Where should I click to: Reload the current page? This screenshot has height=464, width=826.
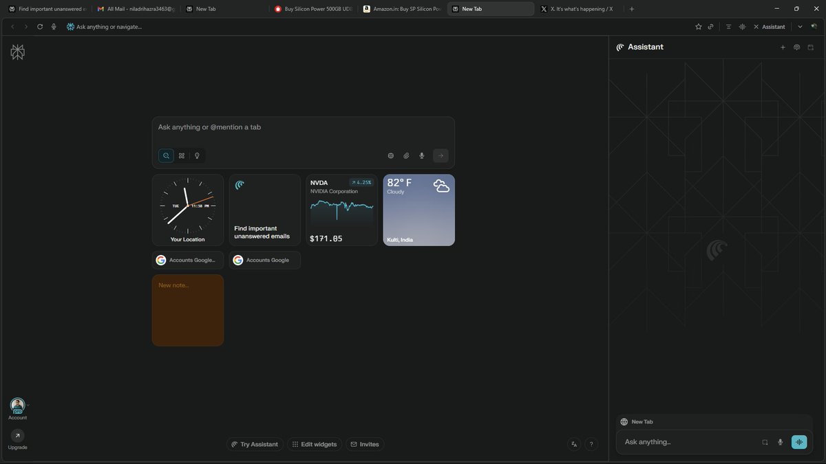click(40, 27)
